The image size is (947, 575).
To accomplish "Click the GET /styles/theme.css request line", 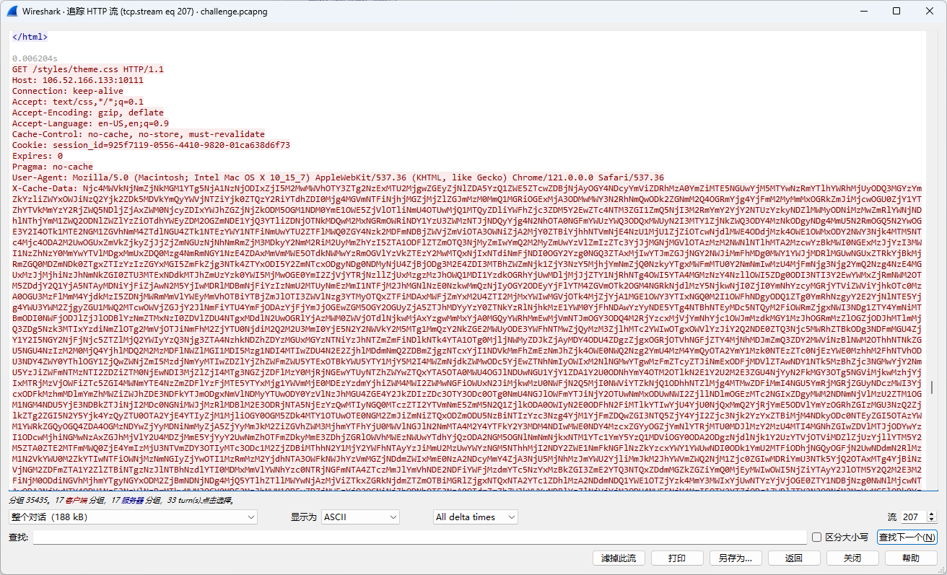I will 87,69.
